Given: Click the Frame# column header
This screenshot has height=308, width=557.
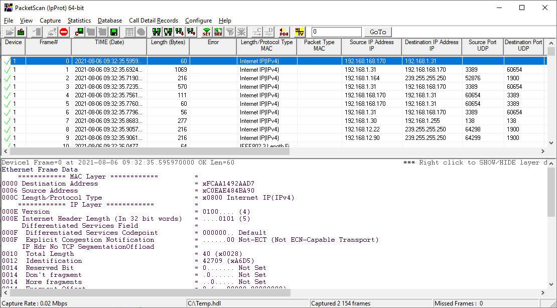Looking at the screenshot, I should tap(49, 47).
